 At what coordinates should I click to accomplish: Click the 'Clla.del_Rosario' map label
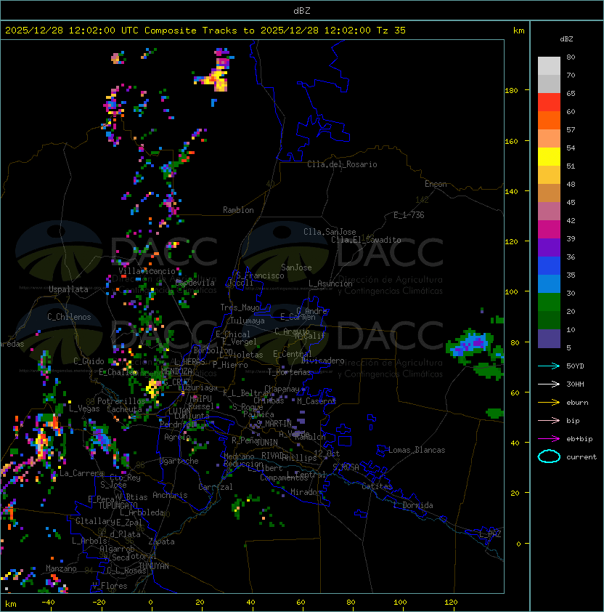point(342,164)
